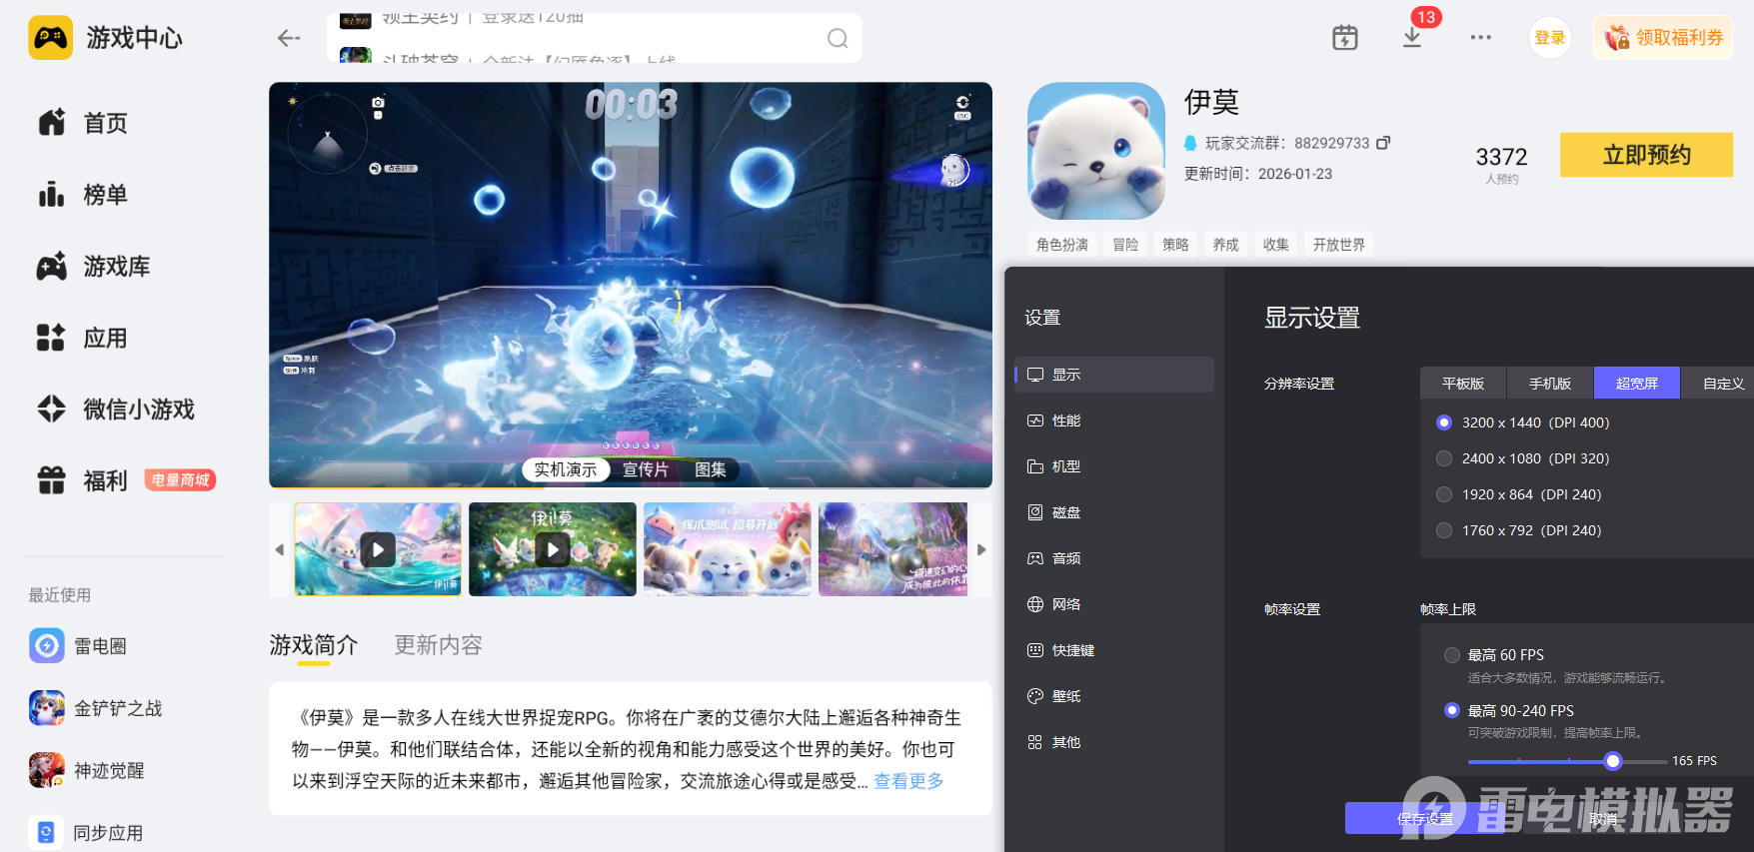This screenshot has width=1754, height=852.
Task: Open 机型 device model settings
Action: (x=1114, y=466)
